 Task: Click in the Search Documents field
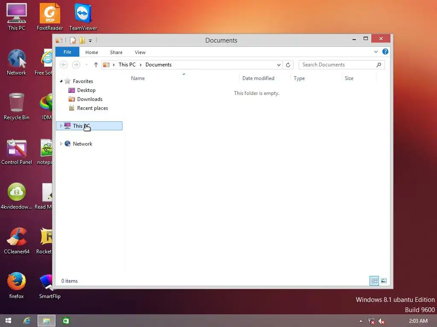(x=342, y=65)
